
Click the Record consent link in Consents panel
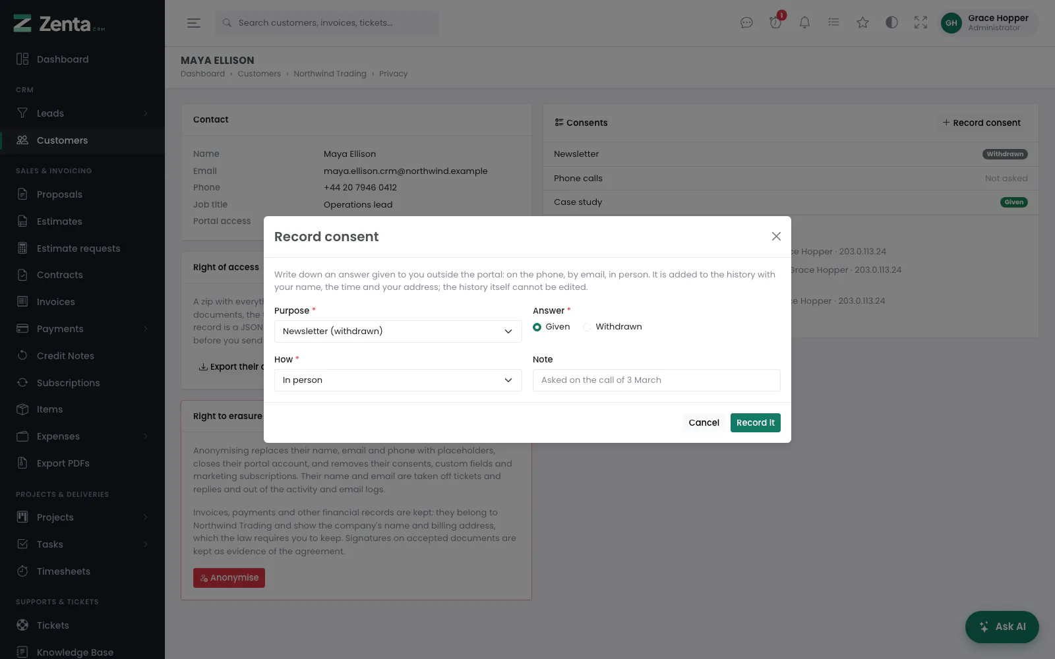981,123
